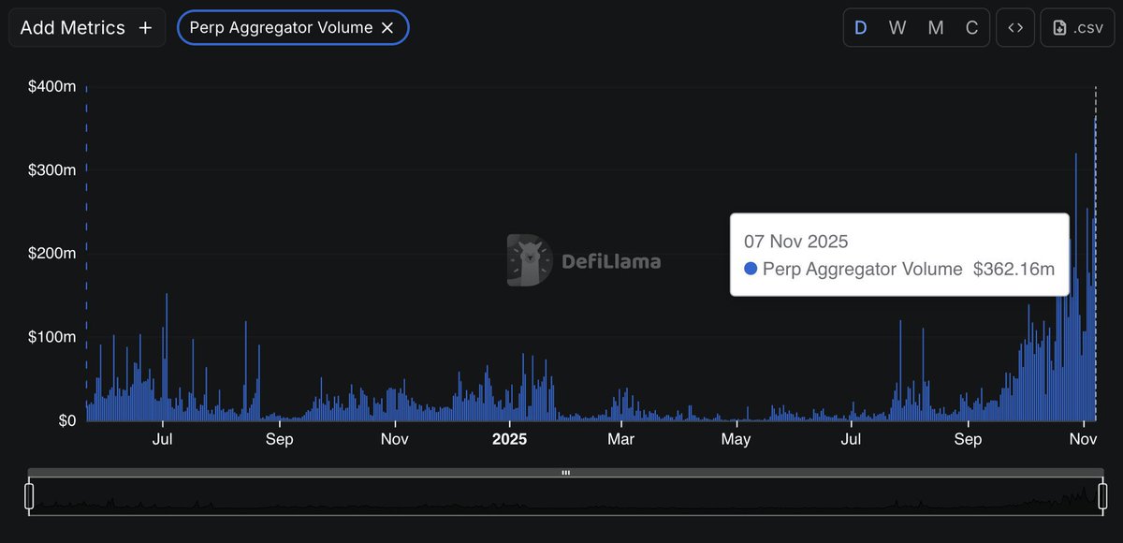The width and height of the screenshot is (1123, 543).
Task: Click the download icon on the csv button
Action: tap(1060, 28)
